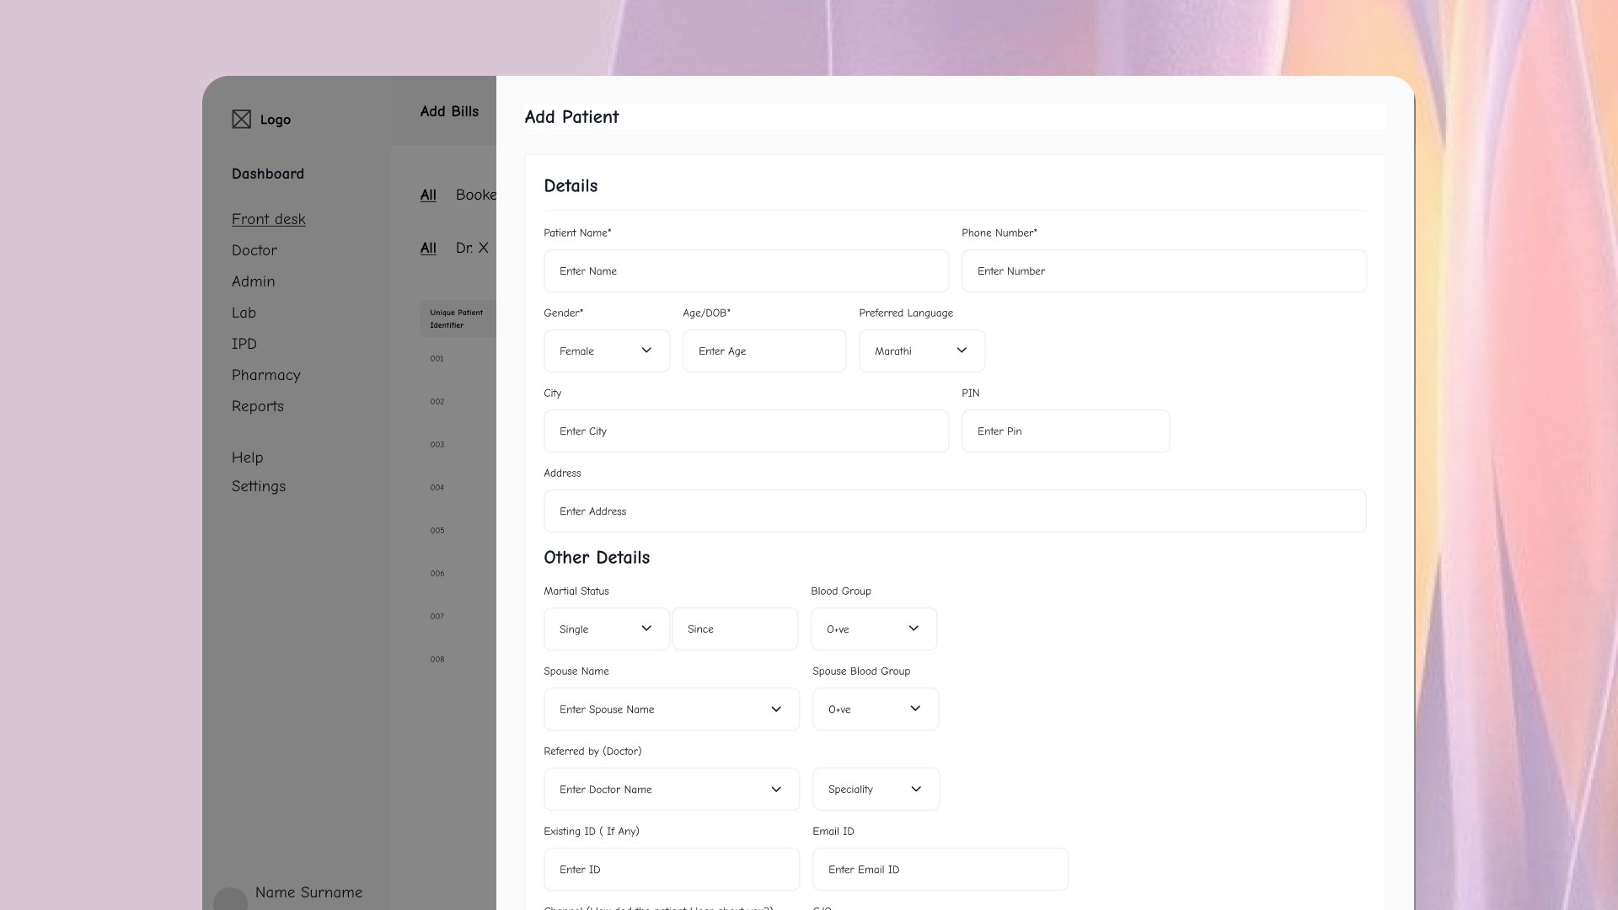This screenshot has width=1618, height=910.
Task: Click the Enter Address field
Action: point(954,511)
